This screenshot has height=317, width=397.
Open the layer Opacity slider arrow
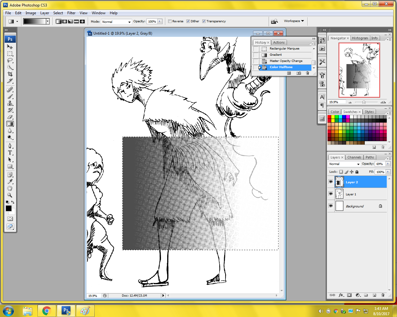[x=388, y=164]
